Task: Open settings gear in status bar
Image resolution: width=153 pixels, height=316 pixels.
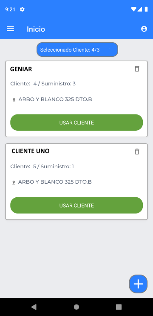Action: (22, 9)
